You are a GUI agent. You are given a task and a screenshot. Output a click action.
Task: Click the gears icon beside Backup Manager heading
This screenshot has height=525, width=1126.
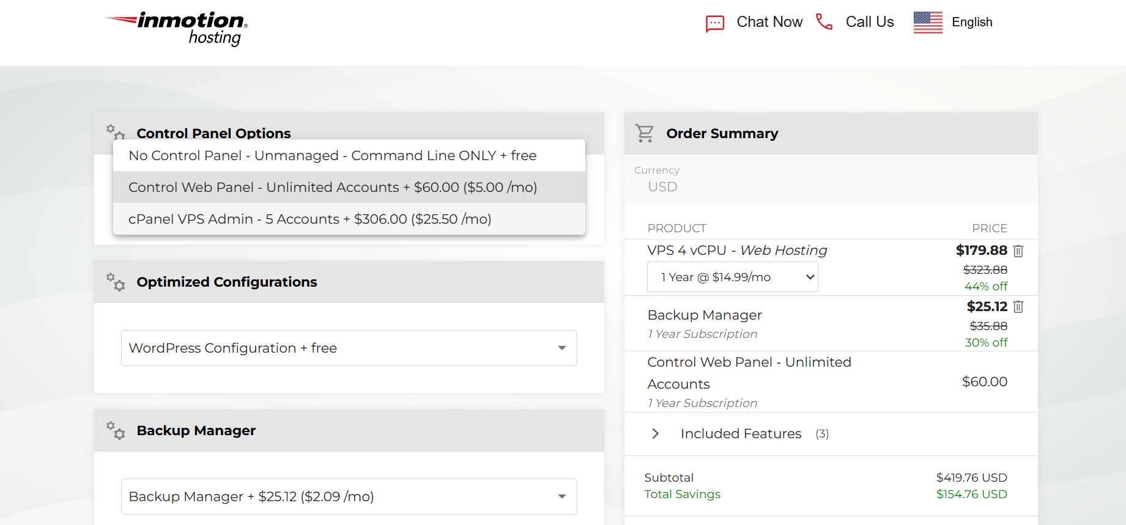[116, 430]
